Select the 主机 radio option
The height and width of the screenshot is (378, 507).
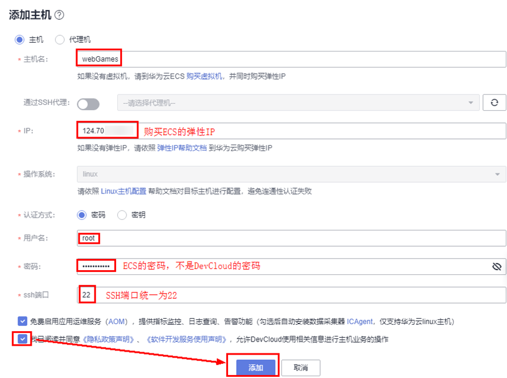coord(19,39)
